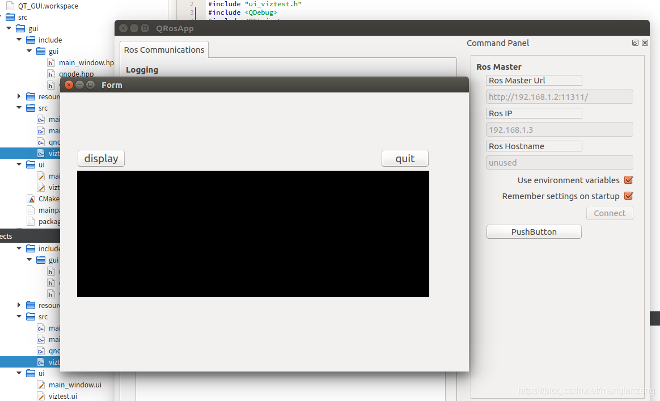Select the qnode.hpp header file icon

[x=51, y=74]
